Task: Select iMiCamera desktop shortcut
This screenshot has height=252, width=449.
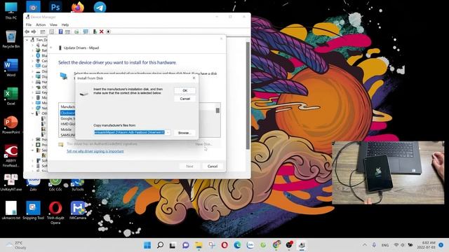Action: point(78,211)
